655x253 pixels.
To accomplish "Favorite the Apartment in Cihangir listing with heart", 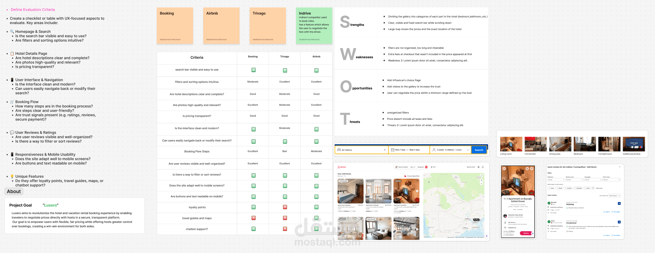I will pyautogui.click(x=389, y=181).
